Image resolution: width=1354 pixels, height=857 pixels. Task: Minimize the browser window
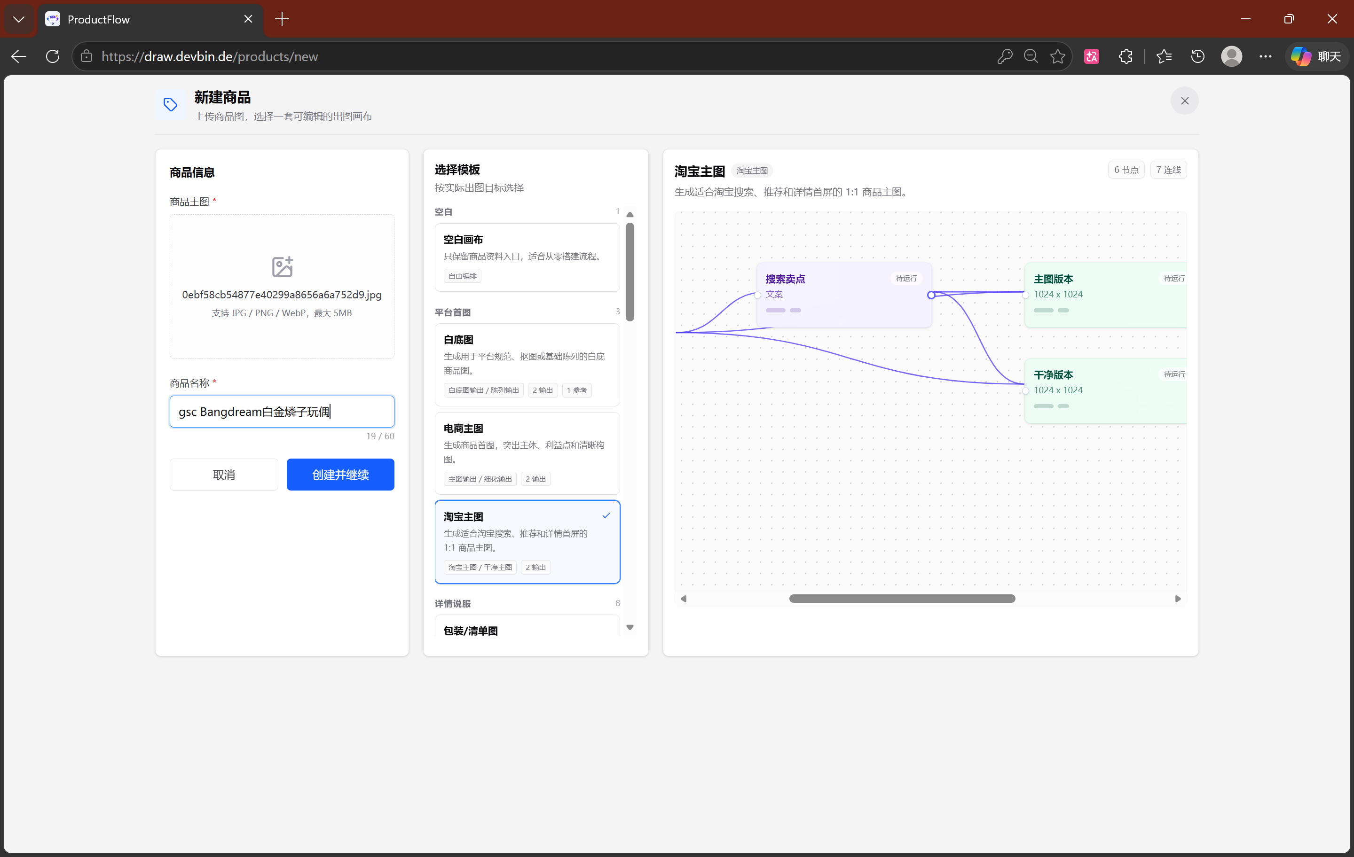coord(1245,19)
